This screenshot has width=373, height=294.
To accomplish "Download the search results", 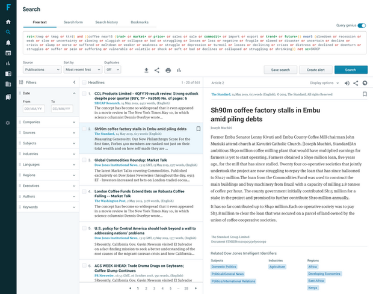I will click(x=146, y=70).
